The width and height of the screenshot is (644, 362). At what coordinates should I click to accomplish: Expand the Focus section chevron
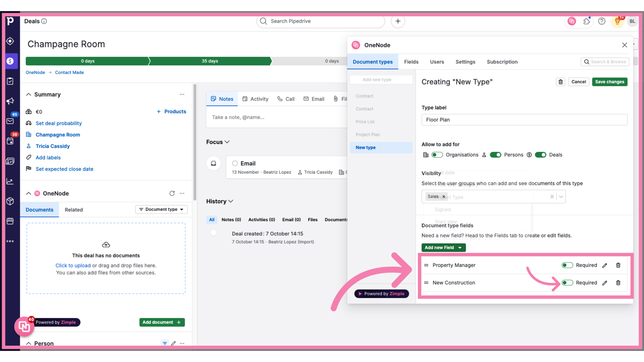[227, 142]
